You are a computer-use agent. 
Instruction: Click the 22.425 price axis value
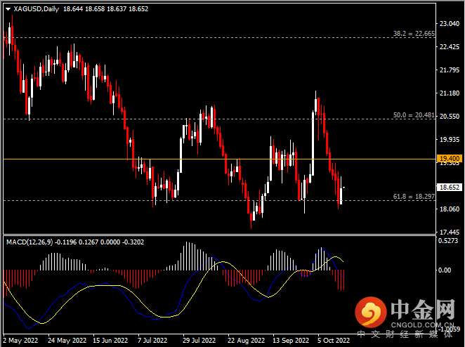click(x=450, y=46)
